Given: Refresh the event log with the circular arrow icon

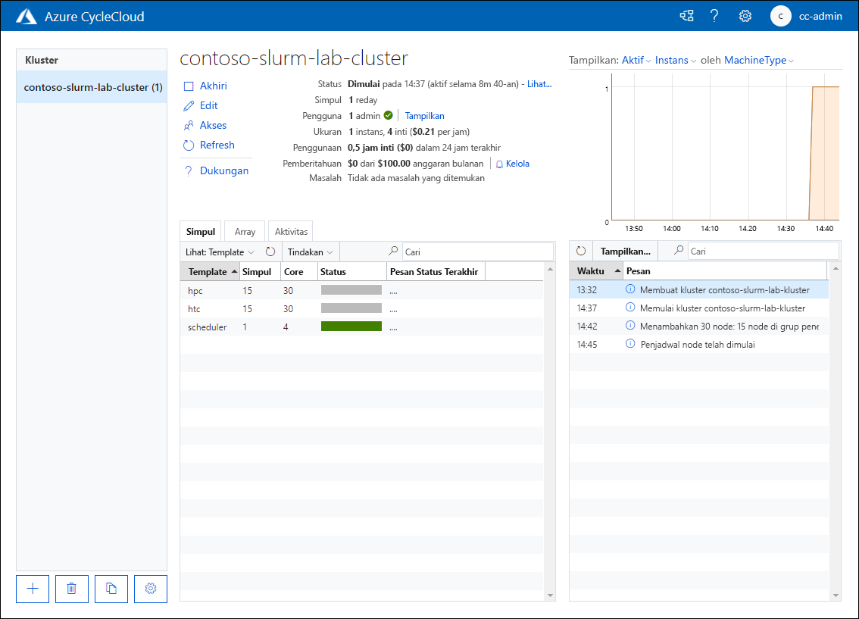Looking at the screenshot, I should (580, 250).
